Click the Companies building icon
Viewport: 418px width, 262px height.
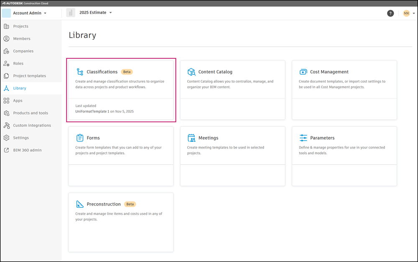tap(6, 51)
